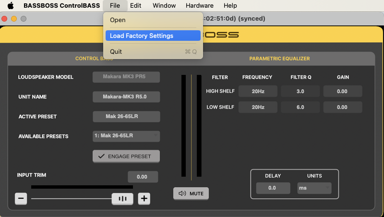Select Load Factory Settings menu item

(x=153, y=36)
